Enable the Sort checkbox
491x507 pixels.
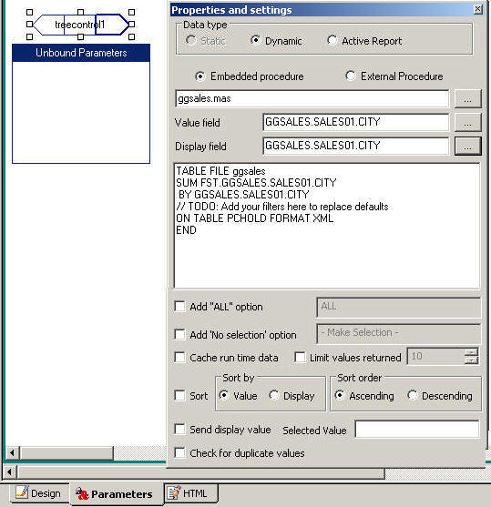pyautogui.click(x=179, y=395)
